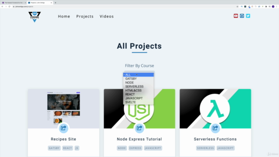Click the EXPRESS tag
The image size is (279, 157).
pos(135,148)
